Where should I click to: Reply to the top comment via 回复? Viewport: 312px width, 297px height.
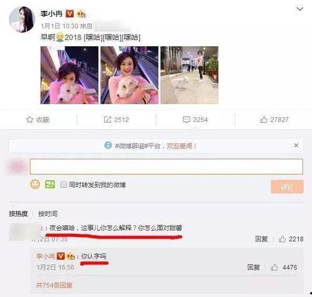pos(261,239)
